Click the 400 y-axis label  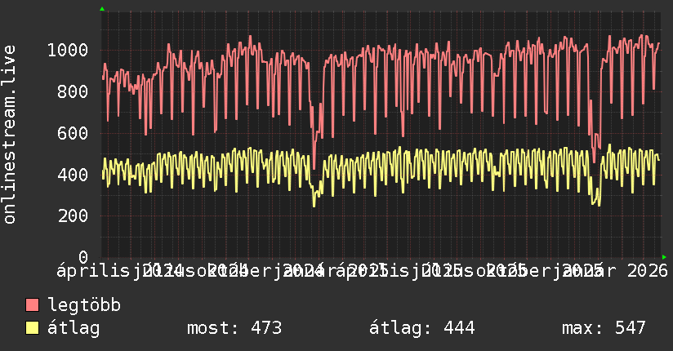point(73,175)
